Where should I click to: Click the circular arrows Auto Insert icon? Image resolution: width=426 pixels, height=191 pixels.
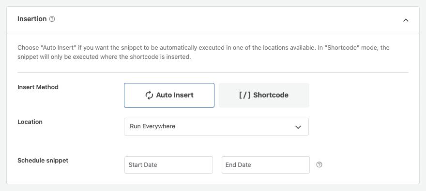(149, 95)
